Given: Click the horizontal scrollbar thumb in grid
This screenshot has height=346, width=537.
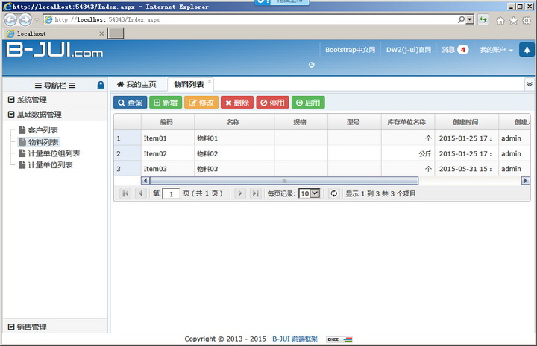Looking at the screenshot, I should point(284,180).
